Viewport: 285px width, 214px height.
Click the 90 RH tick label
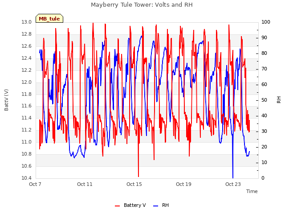[x=264, y=37]
